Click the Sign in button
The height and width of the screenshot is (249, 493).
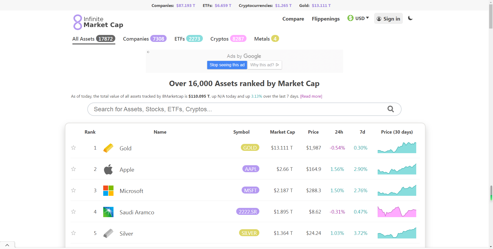click(x=388, y=19)
